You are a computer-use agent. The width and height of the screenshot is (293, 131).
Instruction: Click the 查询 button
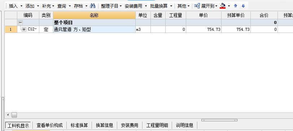pos(62,6)
